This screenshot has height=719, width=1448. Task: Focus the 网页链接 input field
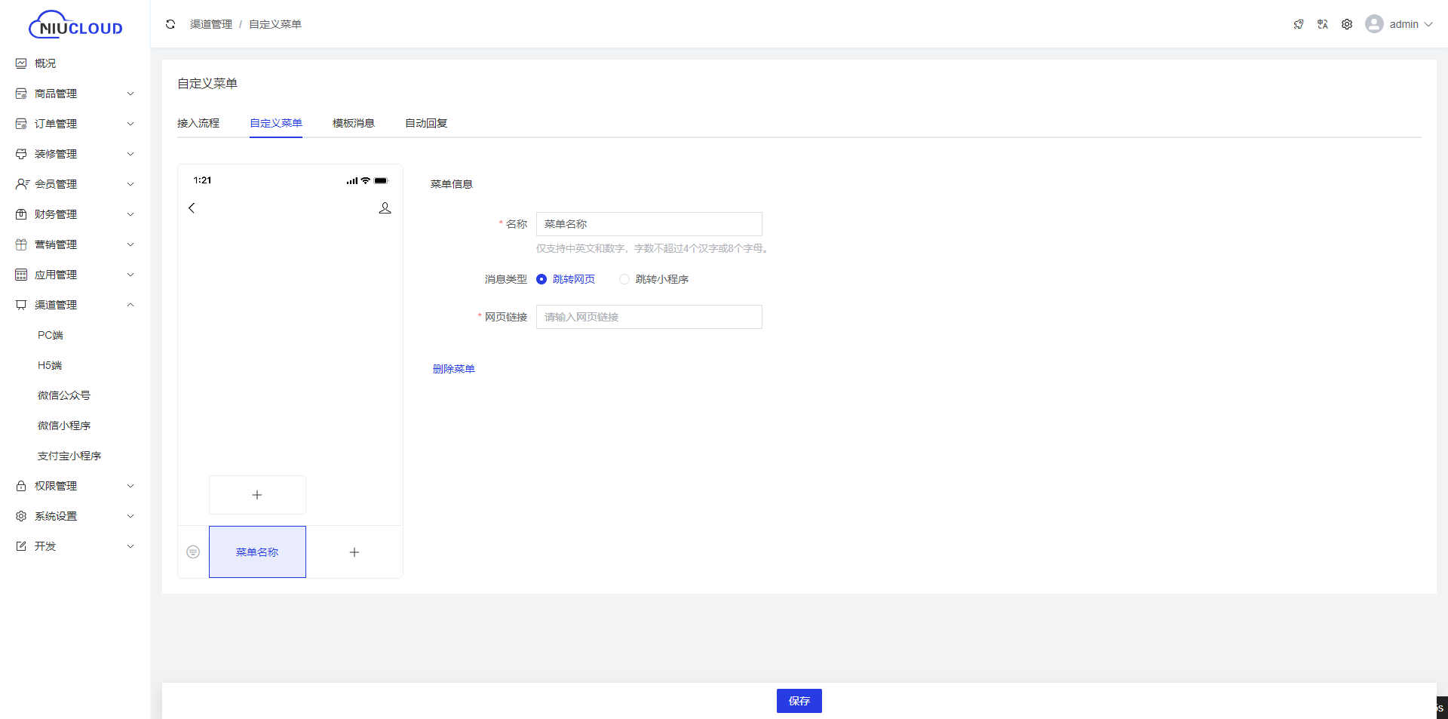pyautogui.click(x=649, y=317)
